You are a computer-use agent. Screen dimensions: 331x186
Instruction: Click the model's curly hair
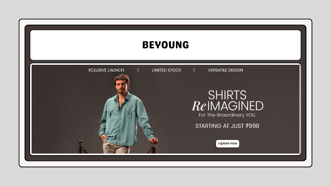(x=122, y=78)
